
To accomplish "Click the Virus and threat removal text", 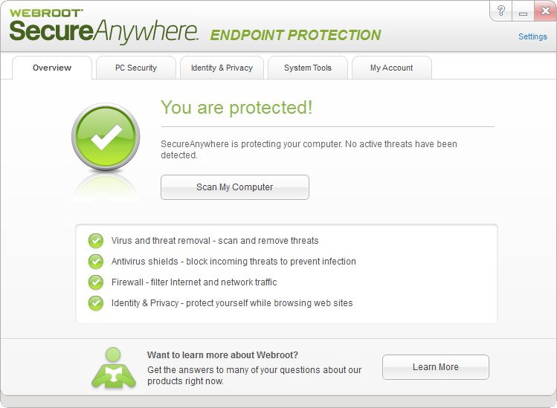I will (215, 241).
